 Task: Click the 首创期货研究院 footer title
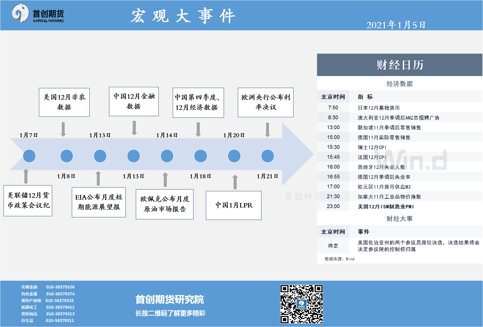click(170, 300)
